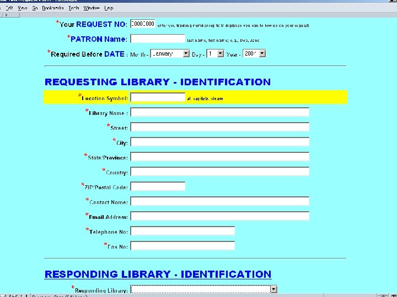Click the PATRON Name text field

point(158,38)
